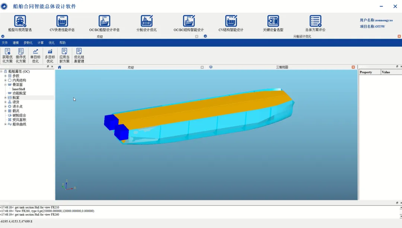Click the software logo in title bar
The width and height of the screenshot is (402, 228).
(4, 6)
